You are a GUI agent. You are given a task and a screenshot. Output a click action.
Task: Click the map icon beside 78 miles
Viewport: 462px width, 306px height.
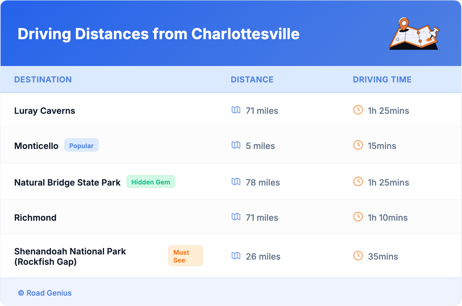point(236,182)
